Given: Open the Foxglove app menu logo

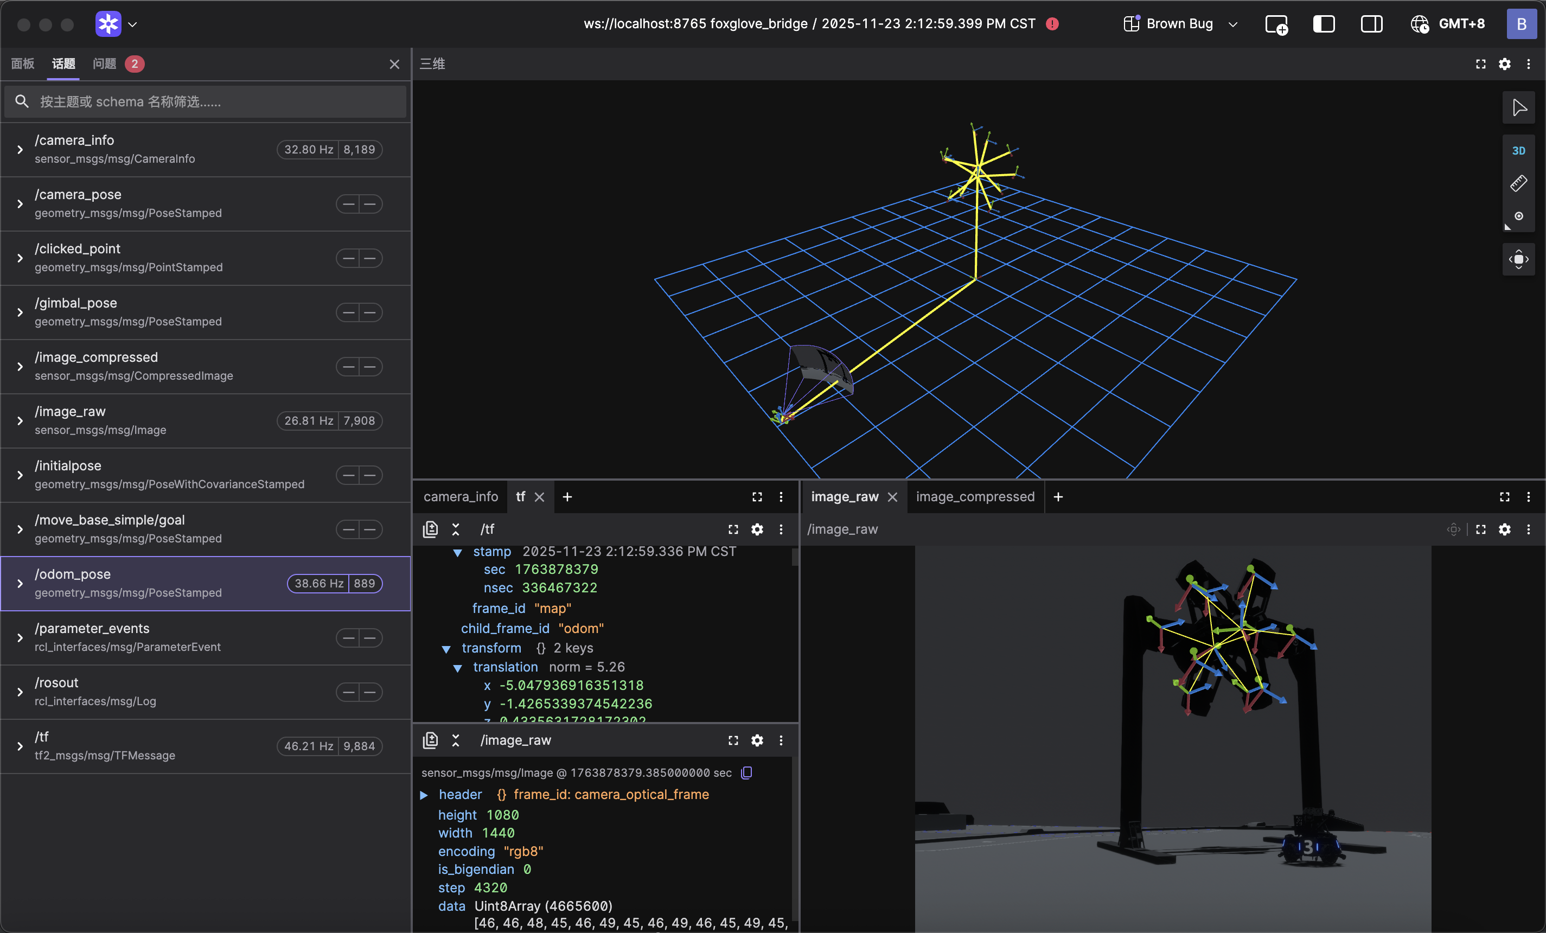Looking at the screenshot, I should (x=108, y=24).
